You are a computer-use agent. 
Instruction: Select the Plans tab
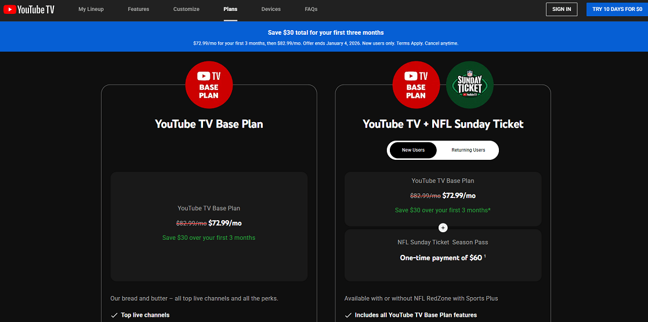[x=230, y=9]
